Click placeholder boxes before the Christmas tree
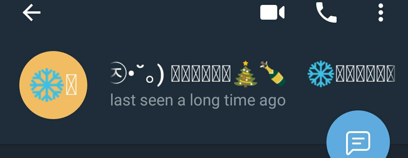This screenshot has width=408, height=158. (x=201, y=74)
